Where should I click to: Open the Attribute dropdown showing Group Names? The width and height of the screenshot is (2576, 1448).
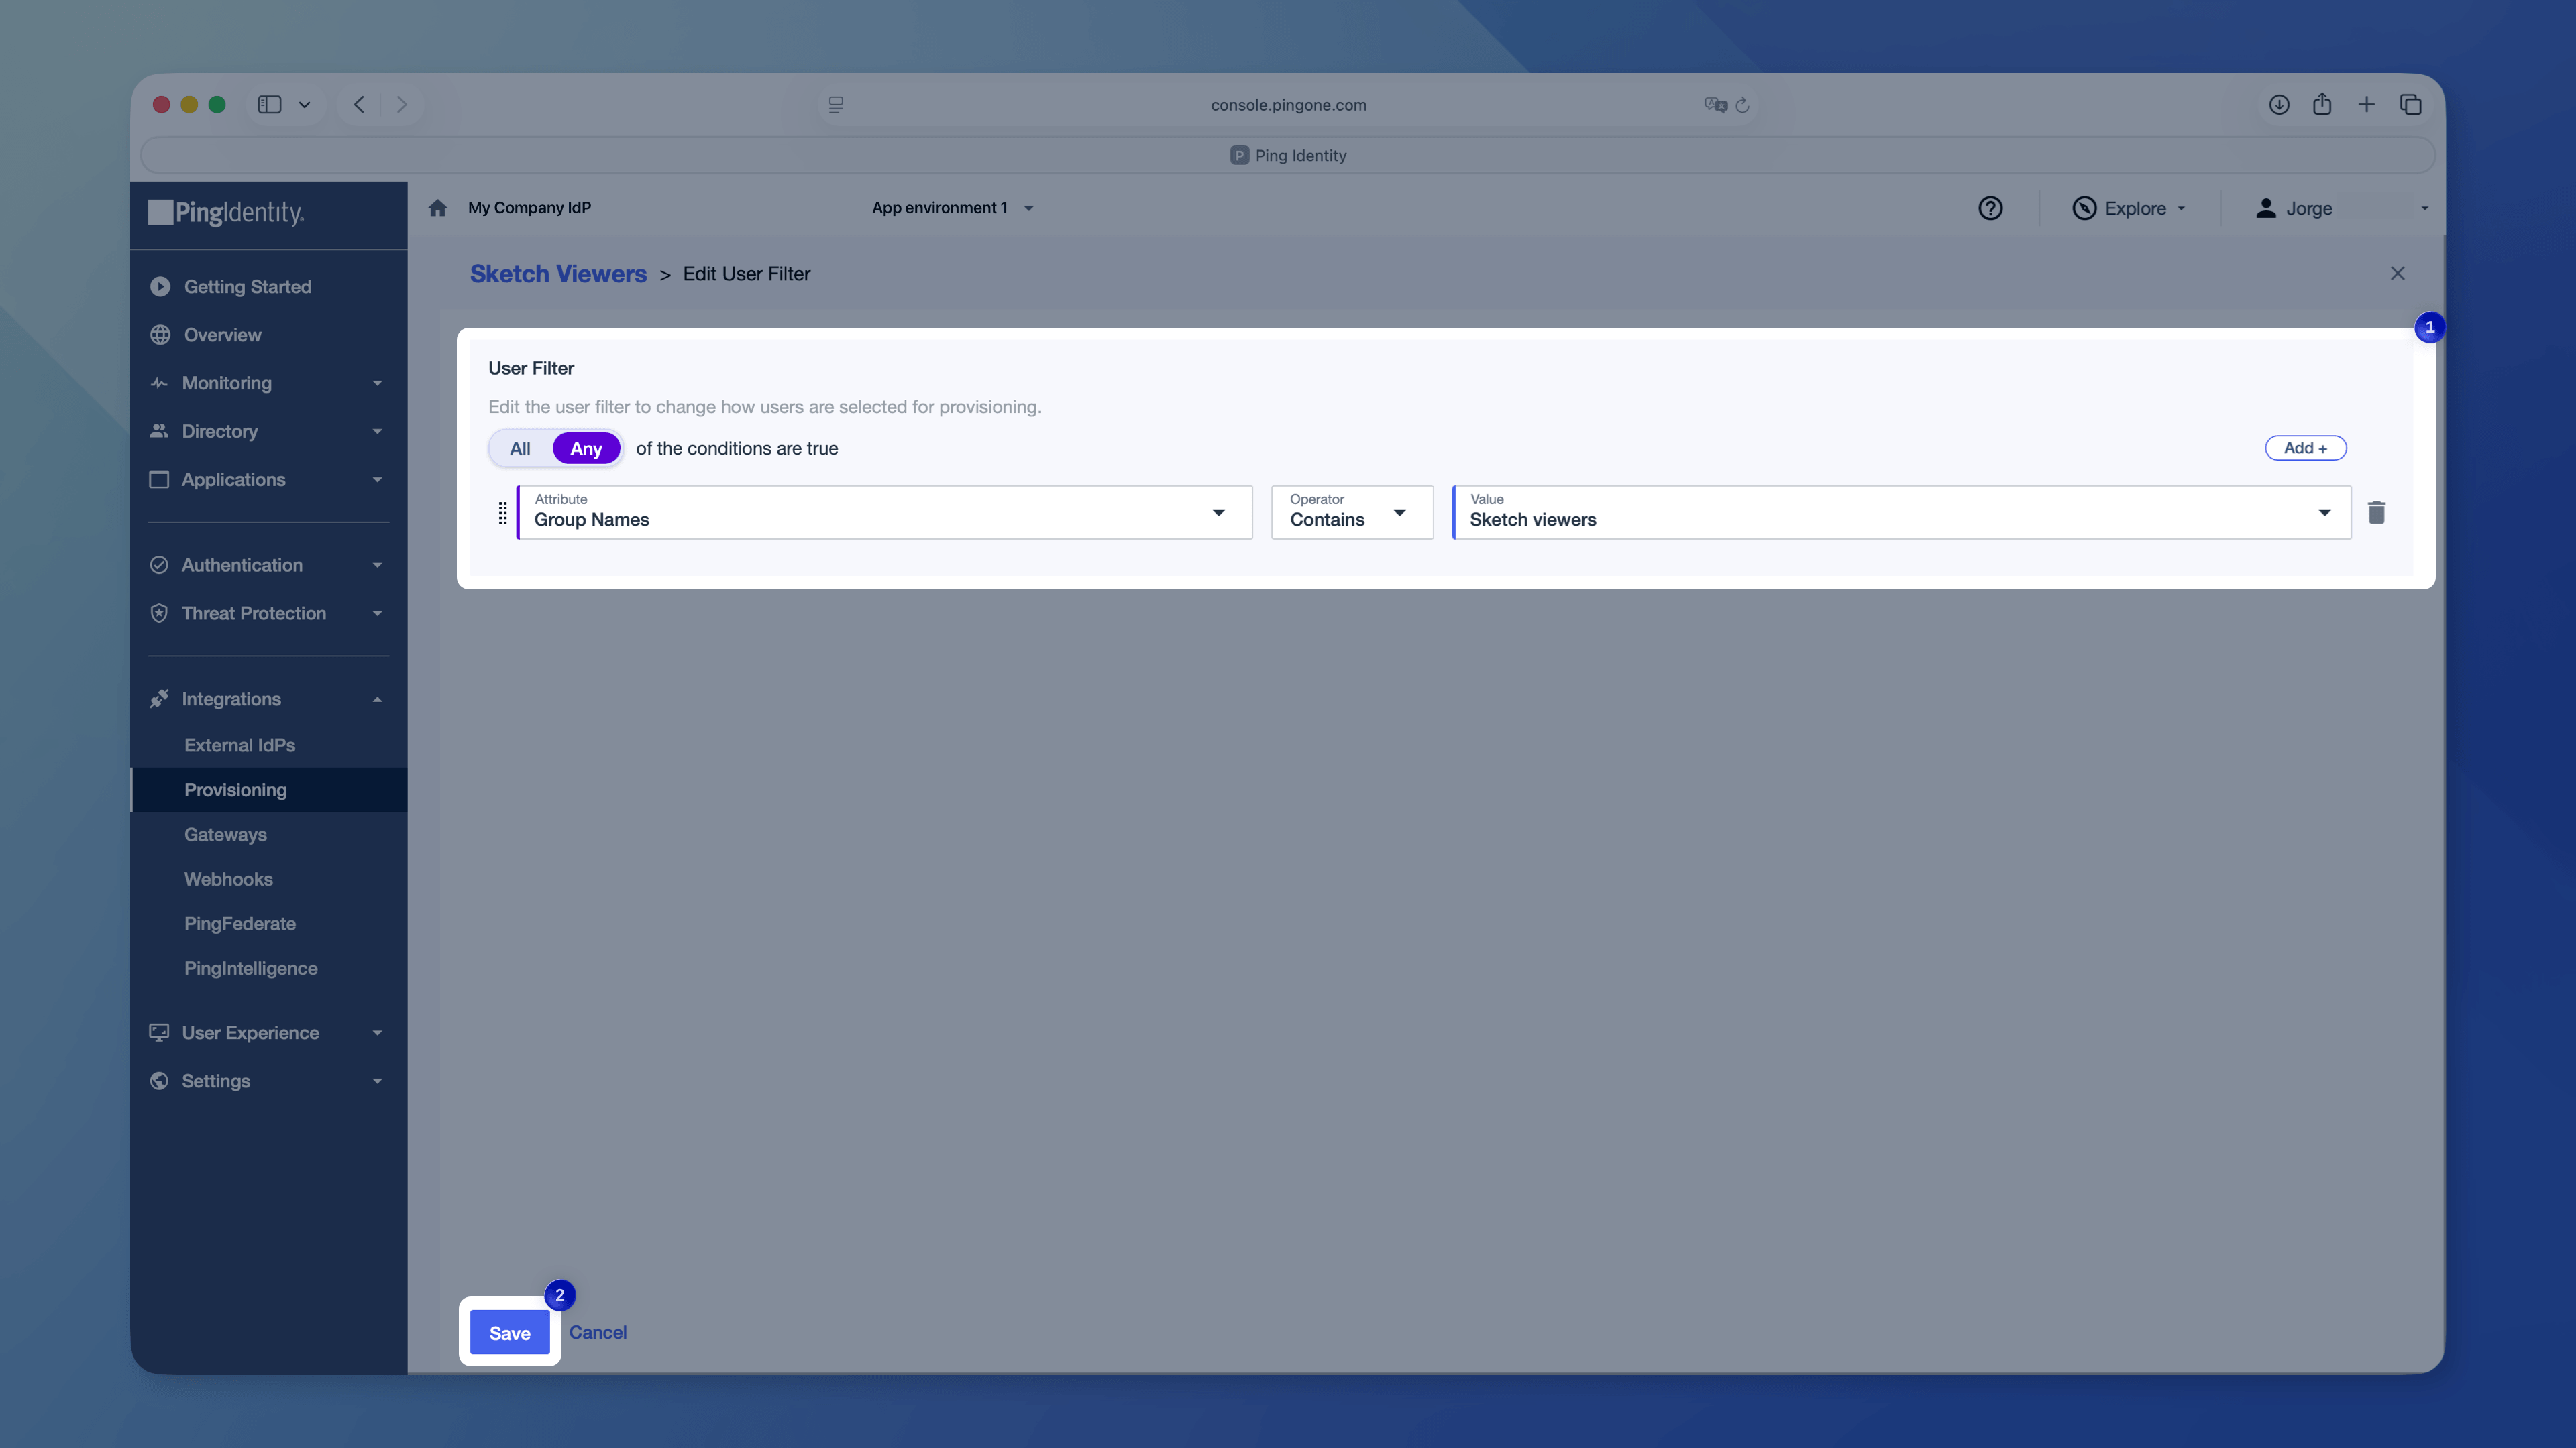click(x=885, y=513)
